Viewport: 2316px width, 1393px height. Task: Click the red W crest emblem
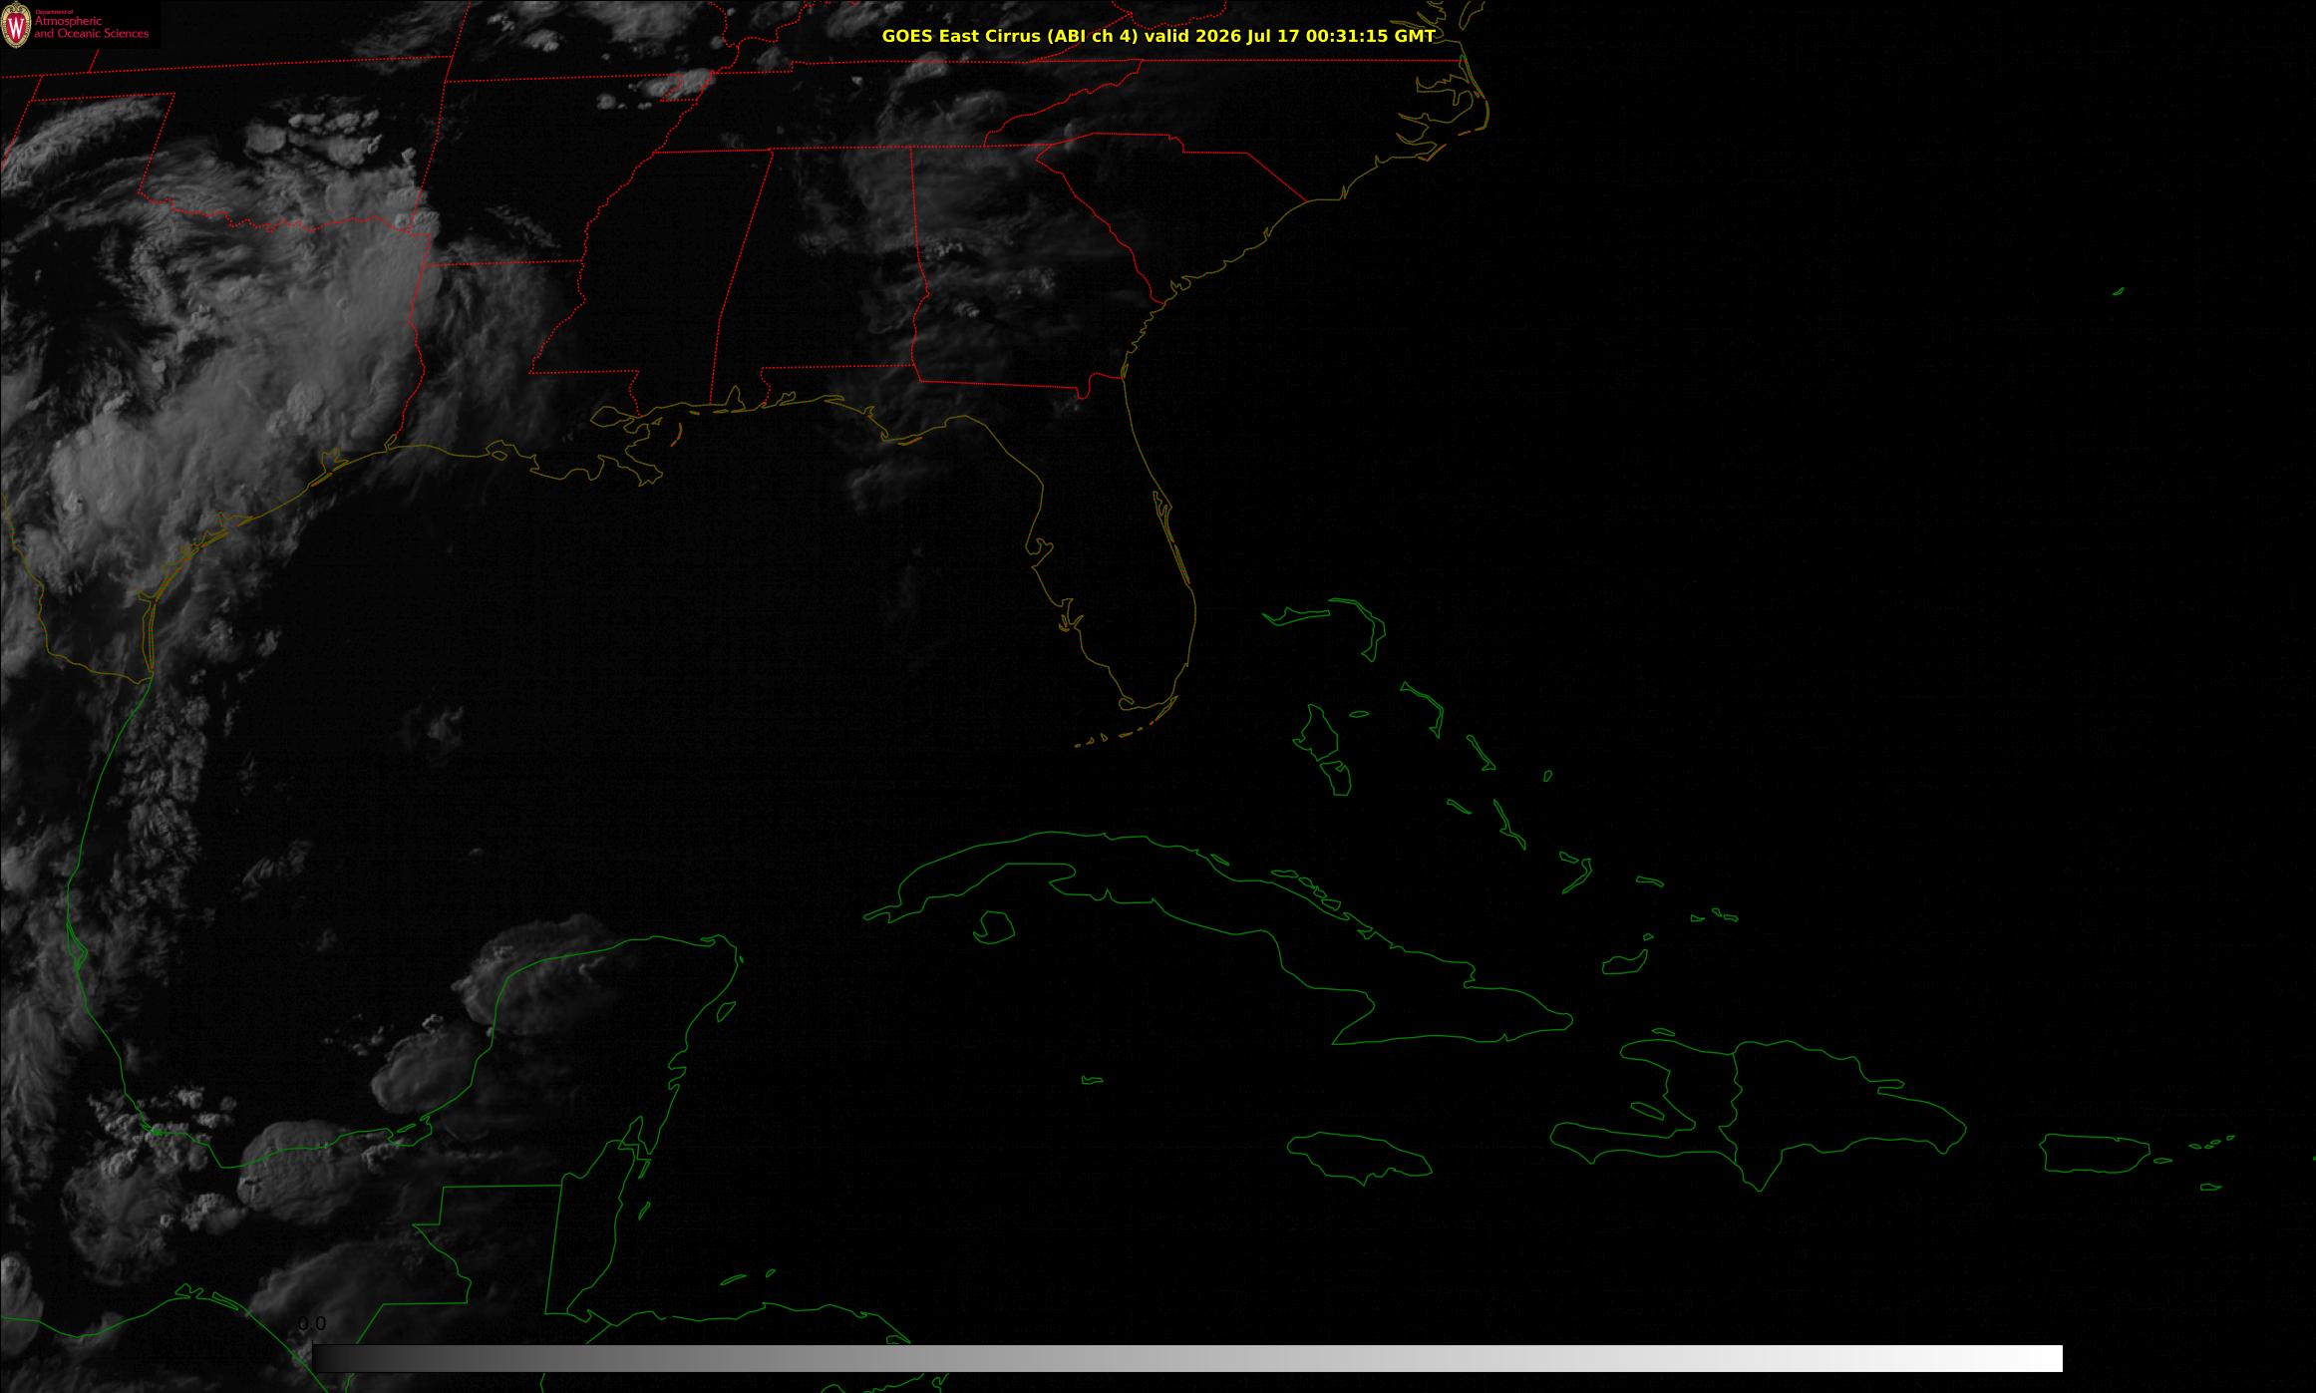click(x=17, y=27)
